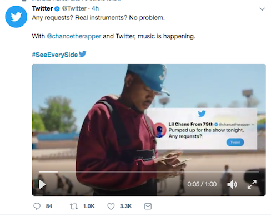The height and width of the screenshot is (216, 271).
Task: Click the Tweet button in video overlay
Action: (x=235, y=143)
